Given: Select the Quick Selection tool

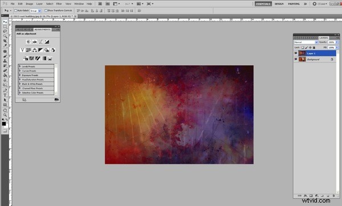Looking at the screenshot, I should point(5,36).
